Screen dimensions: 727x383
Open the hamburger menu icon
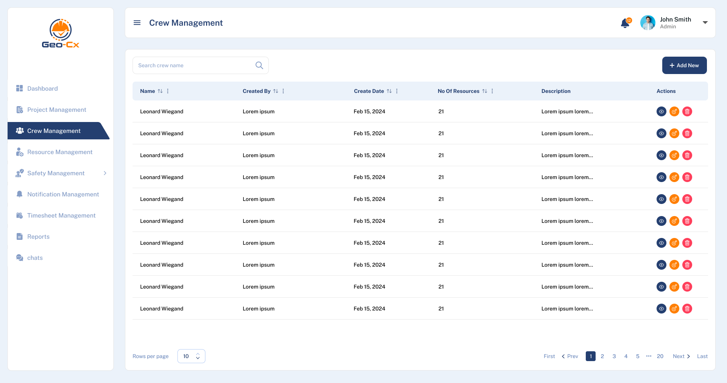(x=137, y=23)
